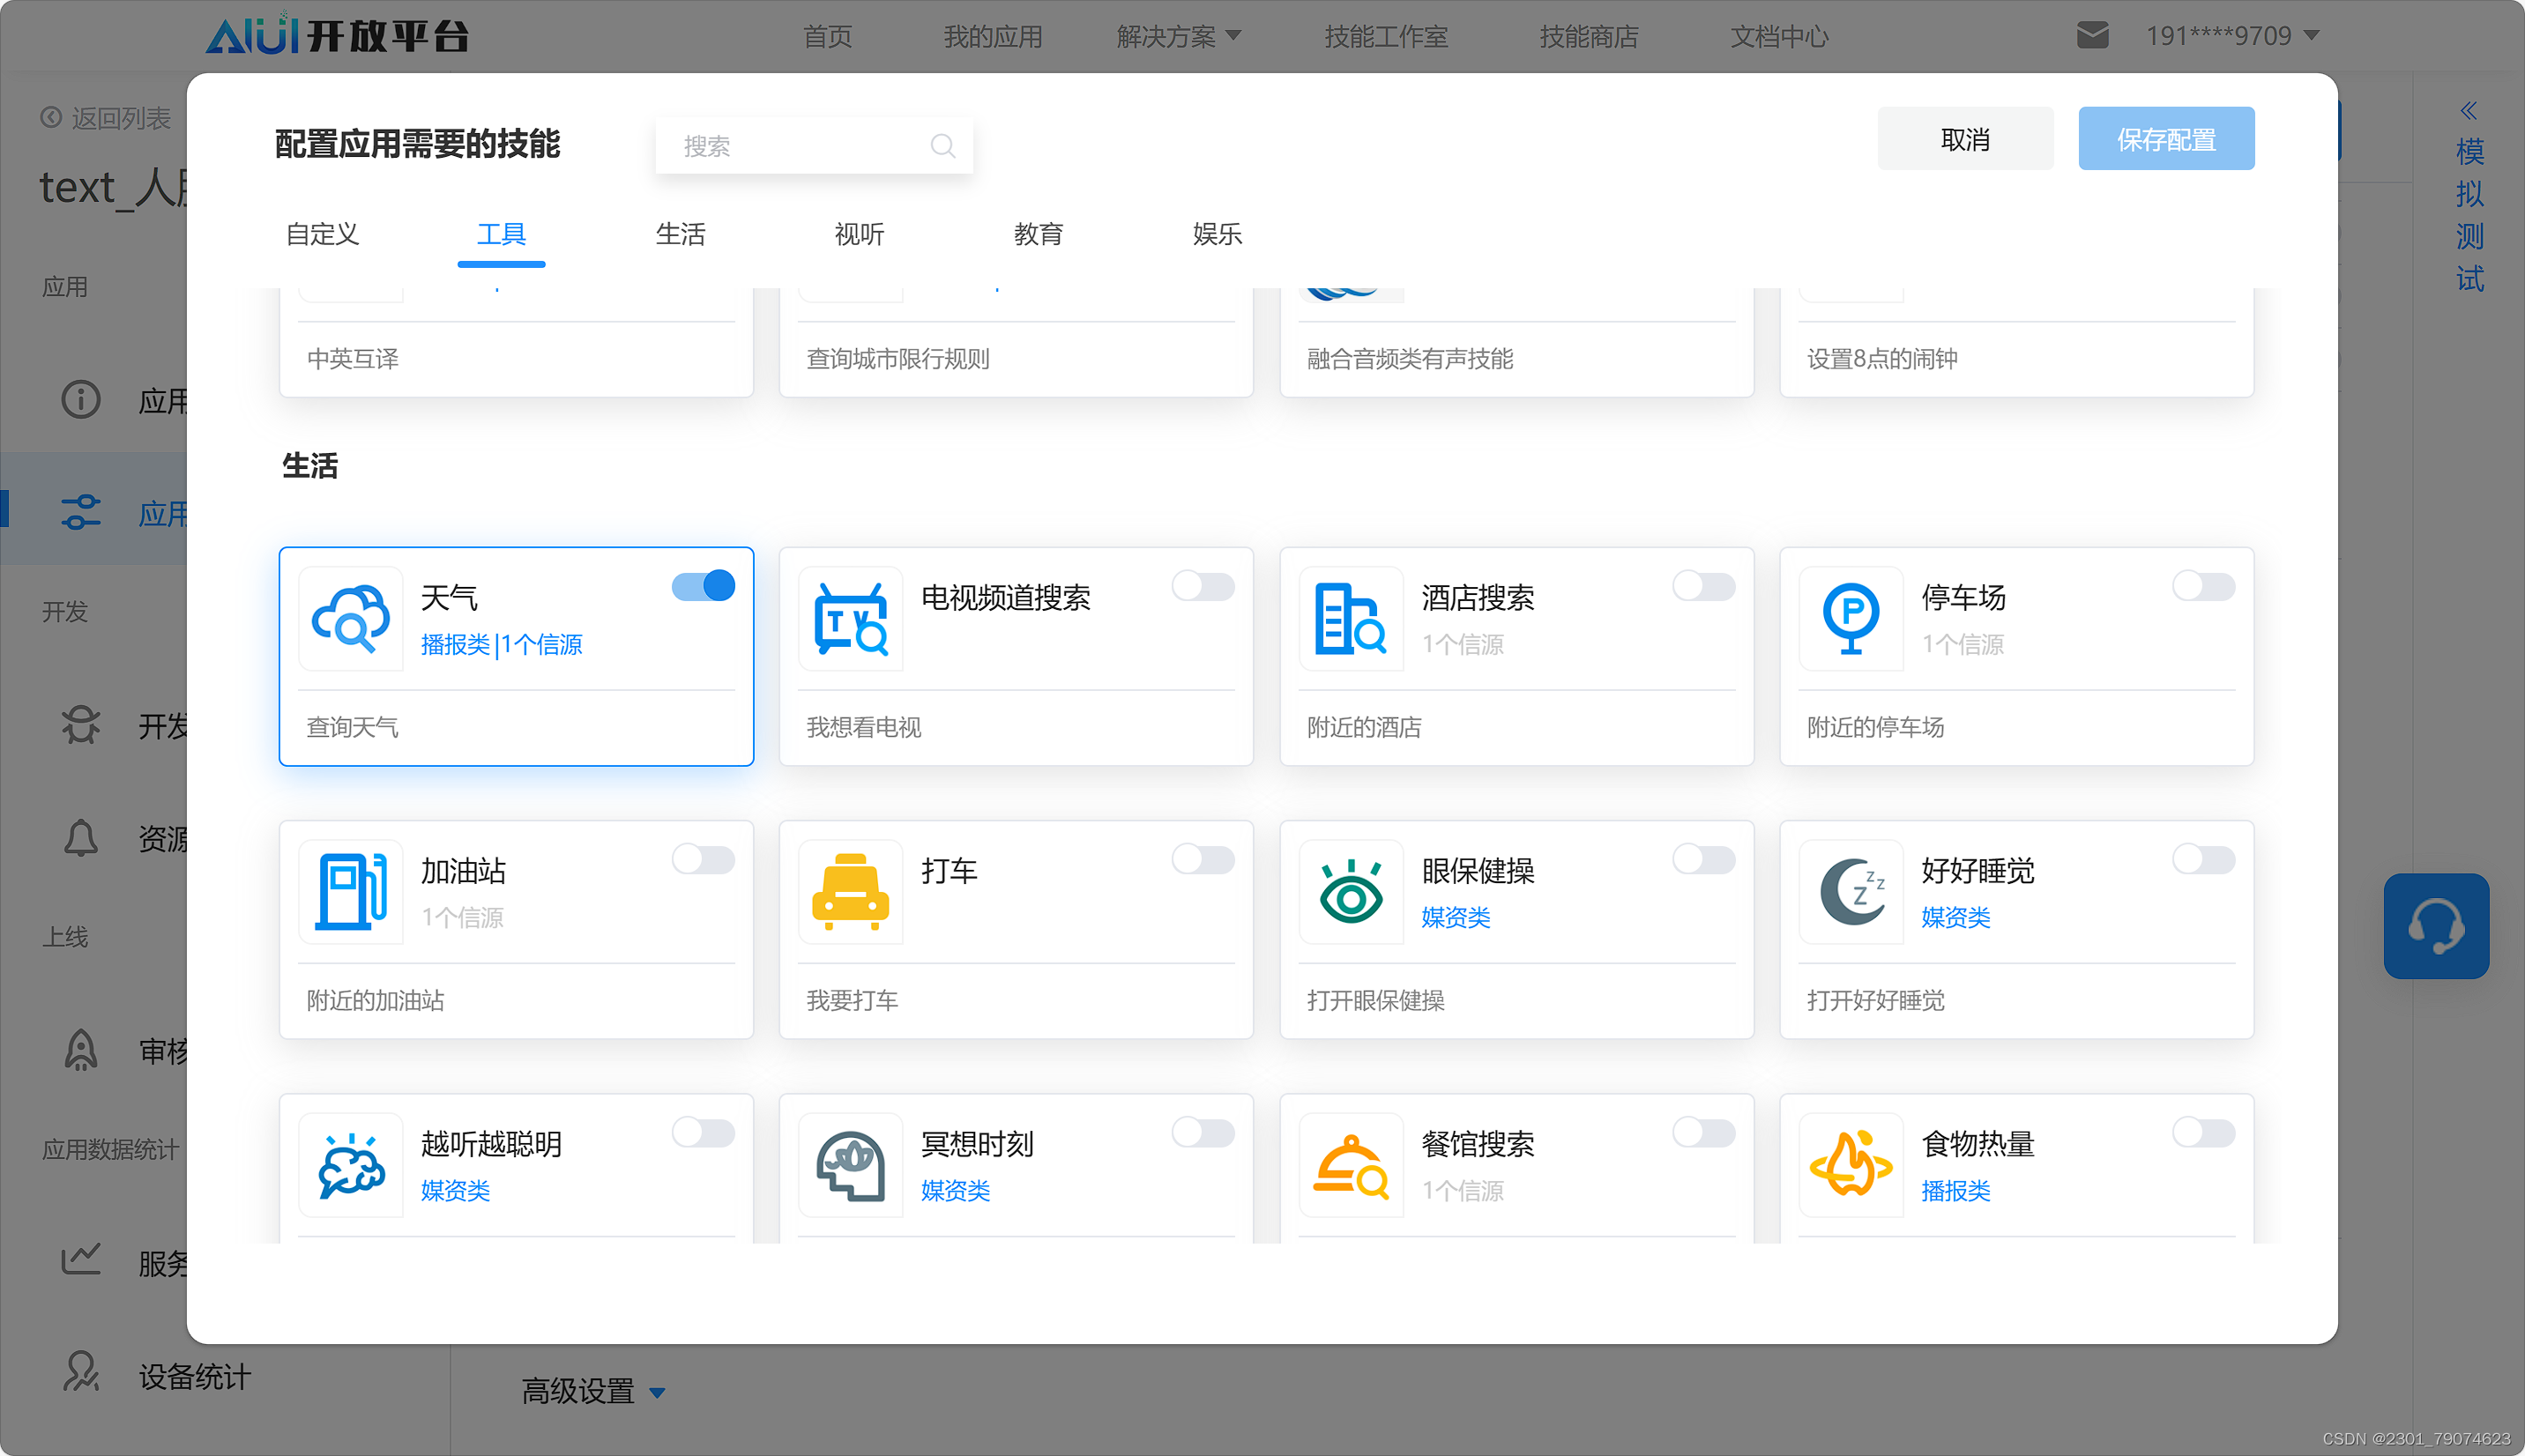
Task: Enable the 好好睡觉 skill toggle
Action: (x=2203, y=859)
